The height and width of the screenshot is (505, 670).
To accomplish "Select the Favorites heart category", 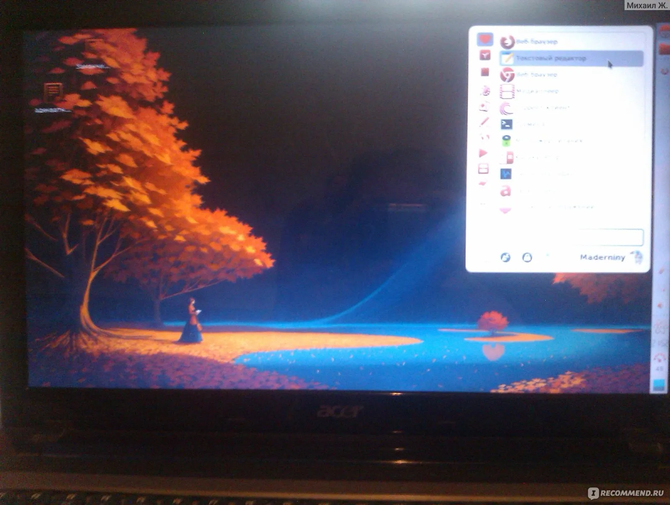I will tap(485, 39).
